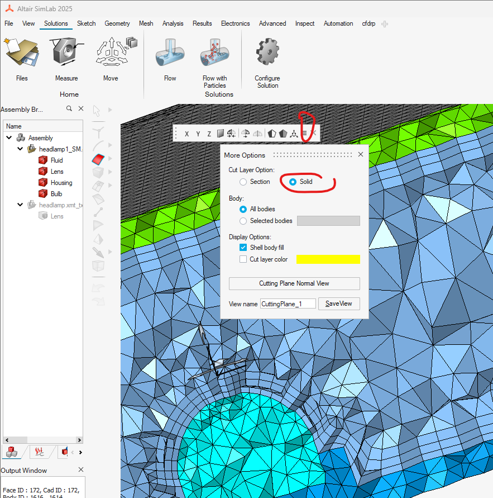The width and height of the screenshot is (493, 498).
Task: Collapse the headlamp1_SM node
Action: click(20, 149)
